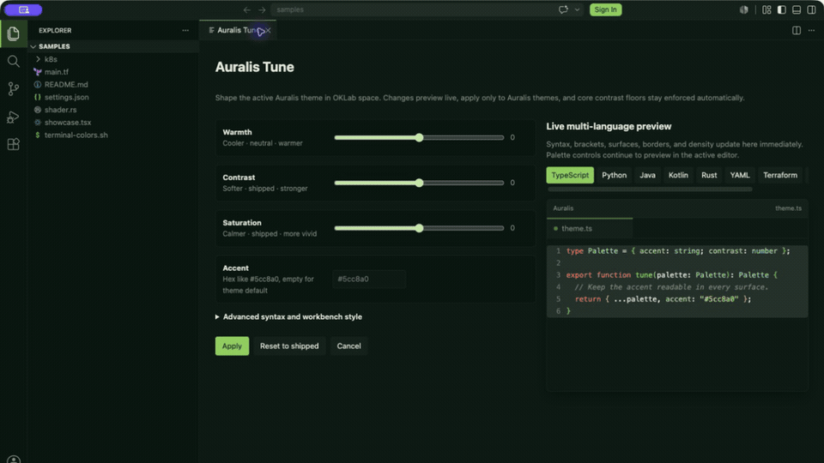Screen dimensions: 824x463
Task: Open the chat dropdown chevron
Action: (577, 9)
